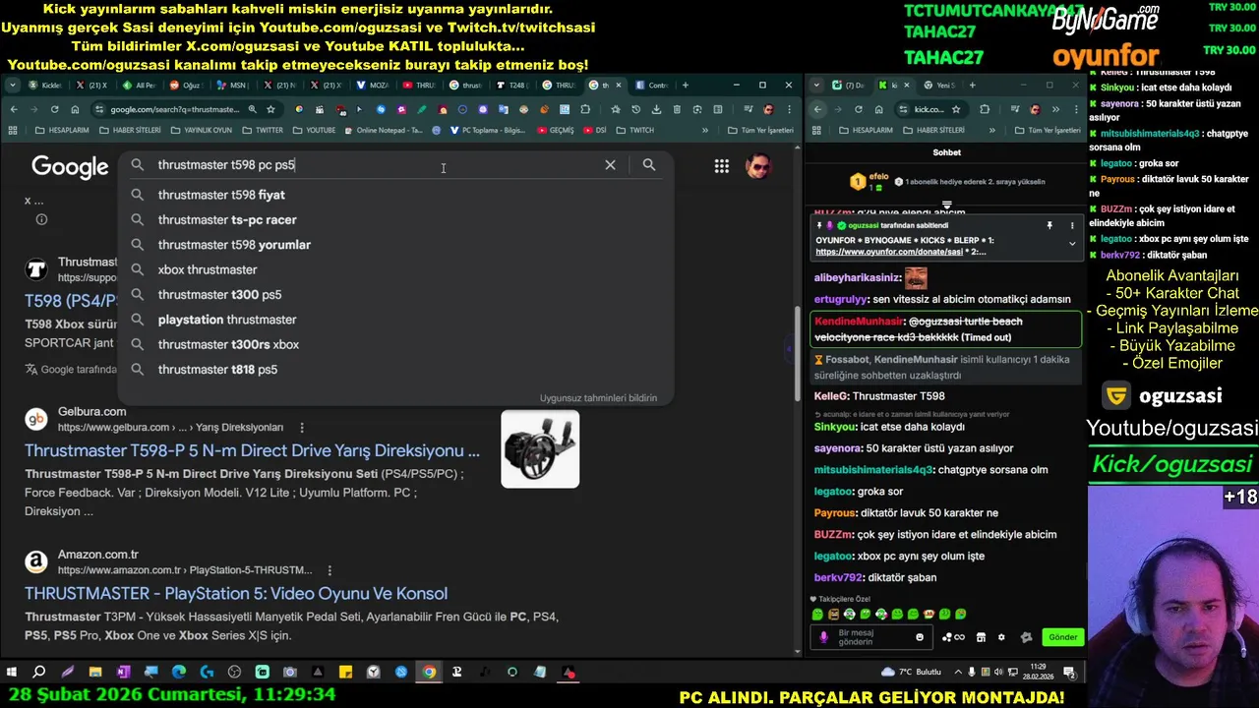Screen dimensions: 1259x708
Task: Select suggestion thrustmaster t300 ps5
Action: pyautogui.click(x=395, y=295)
